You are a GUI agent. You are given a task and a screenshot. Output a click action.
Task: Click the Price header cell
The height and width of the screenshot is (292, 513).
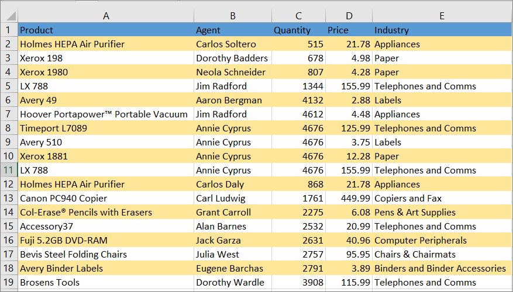point(349,30)
